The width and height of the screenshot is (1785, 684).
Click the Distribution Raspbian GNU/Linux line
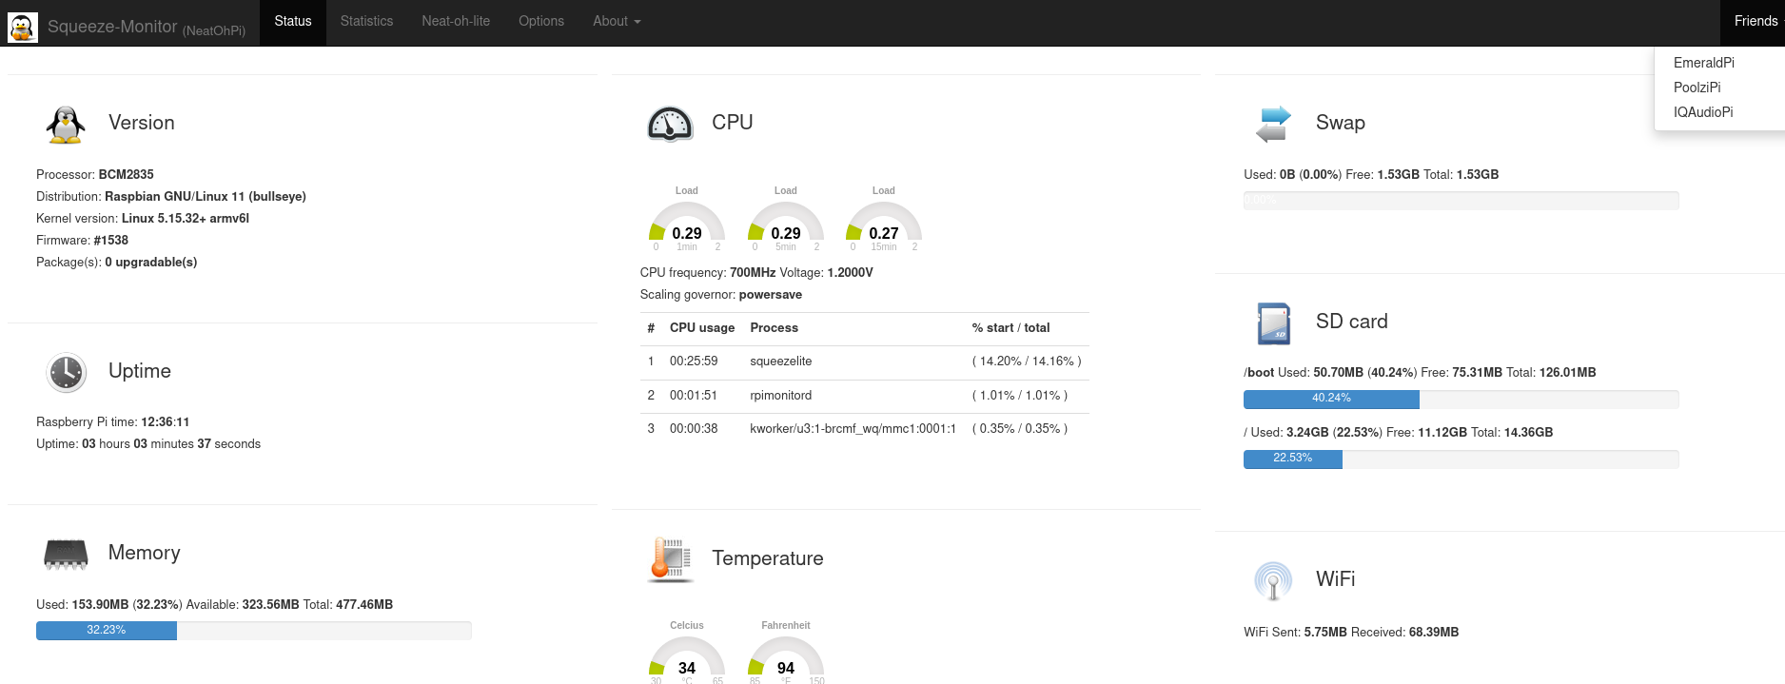pos(171,197)
